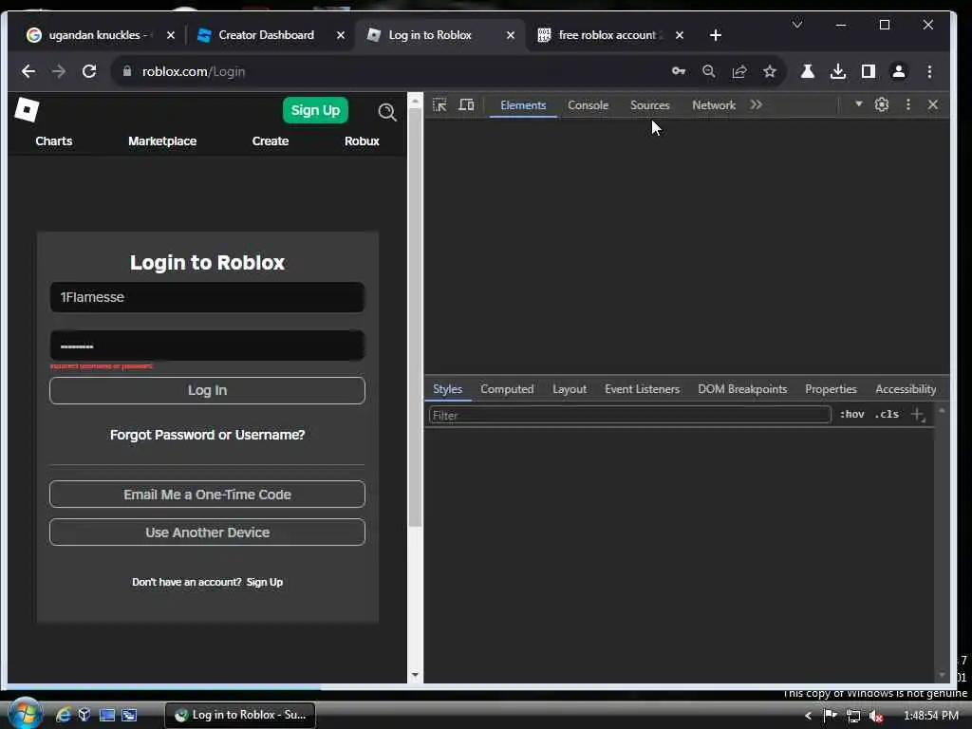Open the Create navigation link

[271, 141]
